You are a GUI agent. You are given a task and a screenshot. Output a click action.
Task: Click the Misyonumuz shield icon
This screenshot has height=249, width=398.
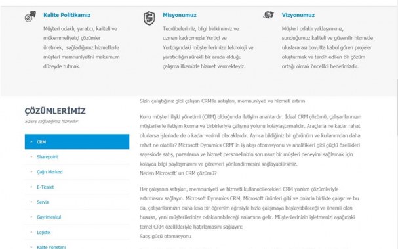149,18
